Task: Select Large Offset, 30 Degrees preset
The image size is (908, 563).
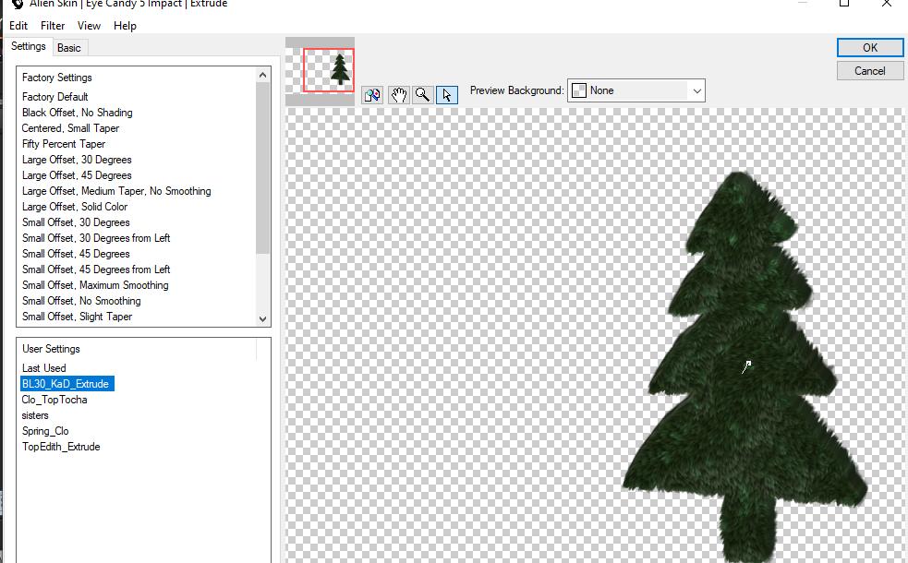Action: pyautogui.click(x=77, y=159)
